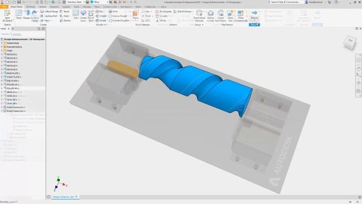
Task: Add a new browser panel tab
Action: tap(12, 29)
